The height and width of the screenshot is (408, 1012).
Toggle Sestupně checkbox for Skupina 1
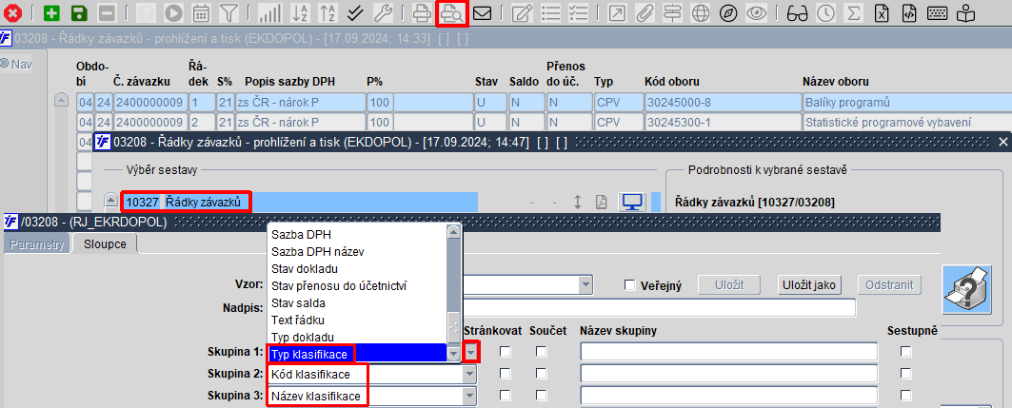coord(906,352)
